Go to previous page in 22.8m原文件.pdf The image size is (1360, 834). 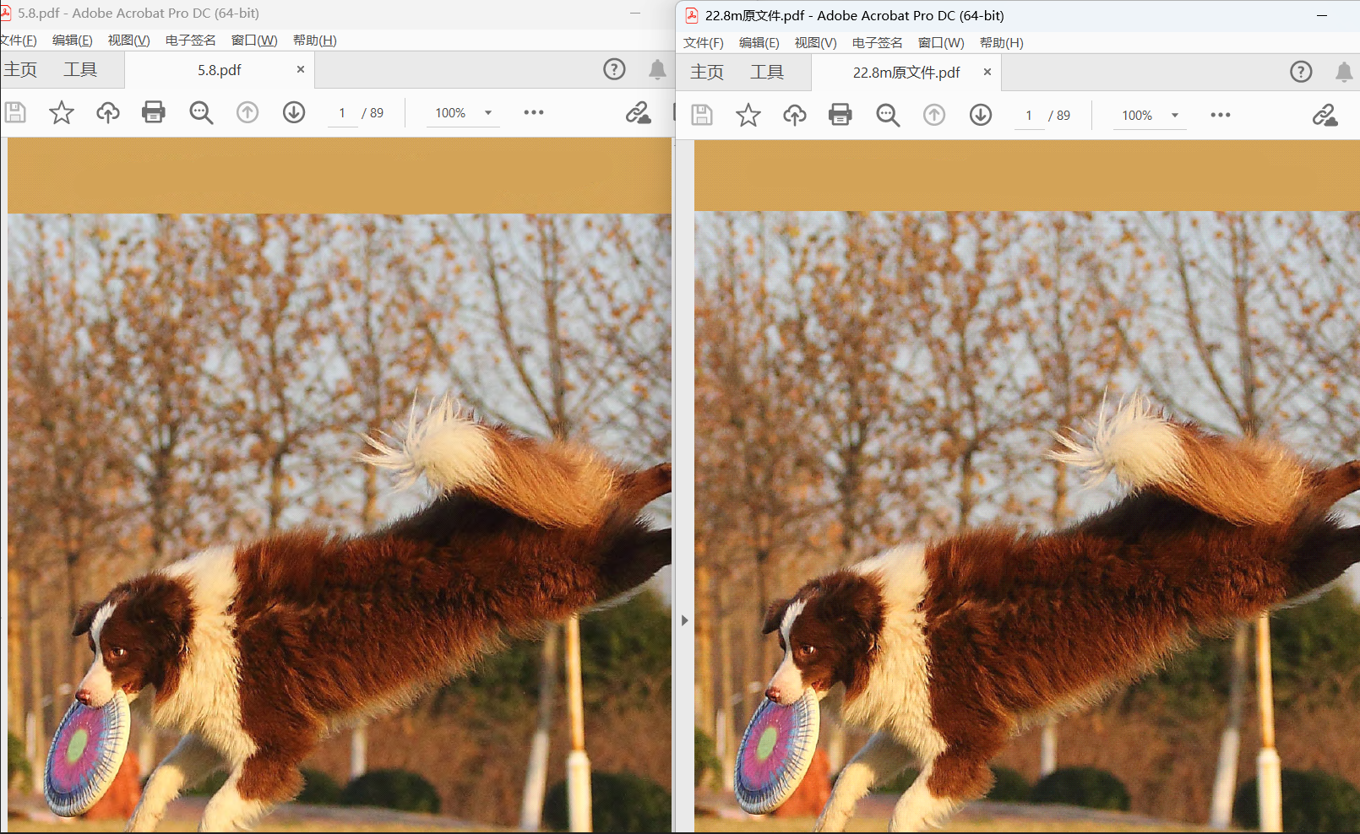(x=934, y=115)
